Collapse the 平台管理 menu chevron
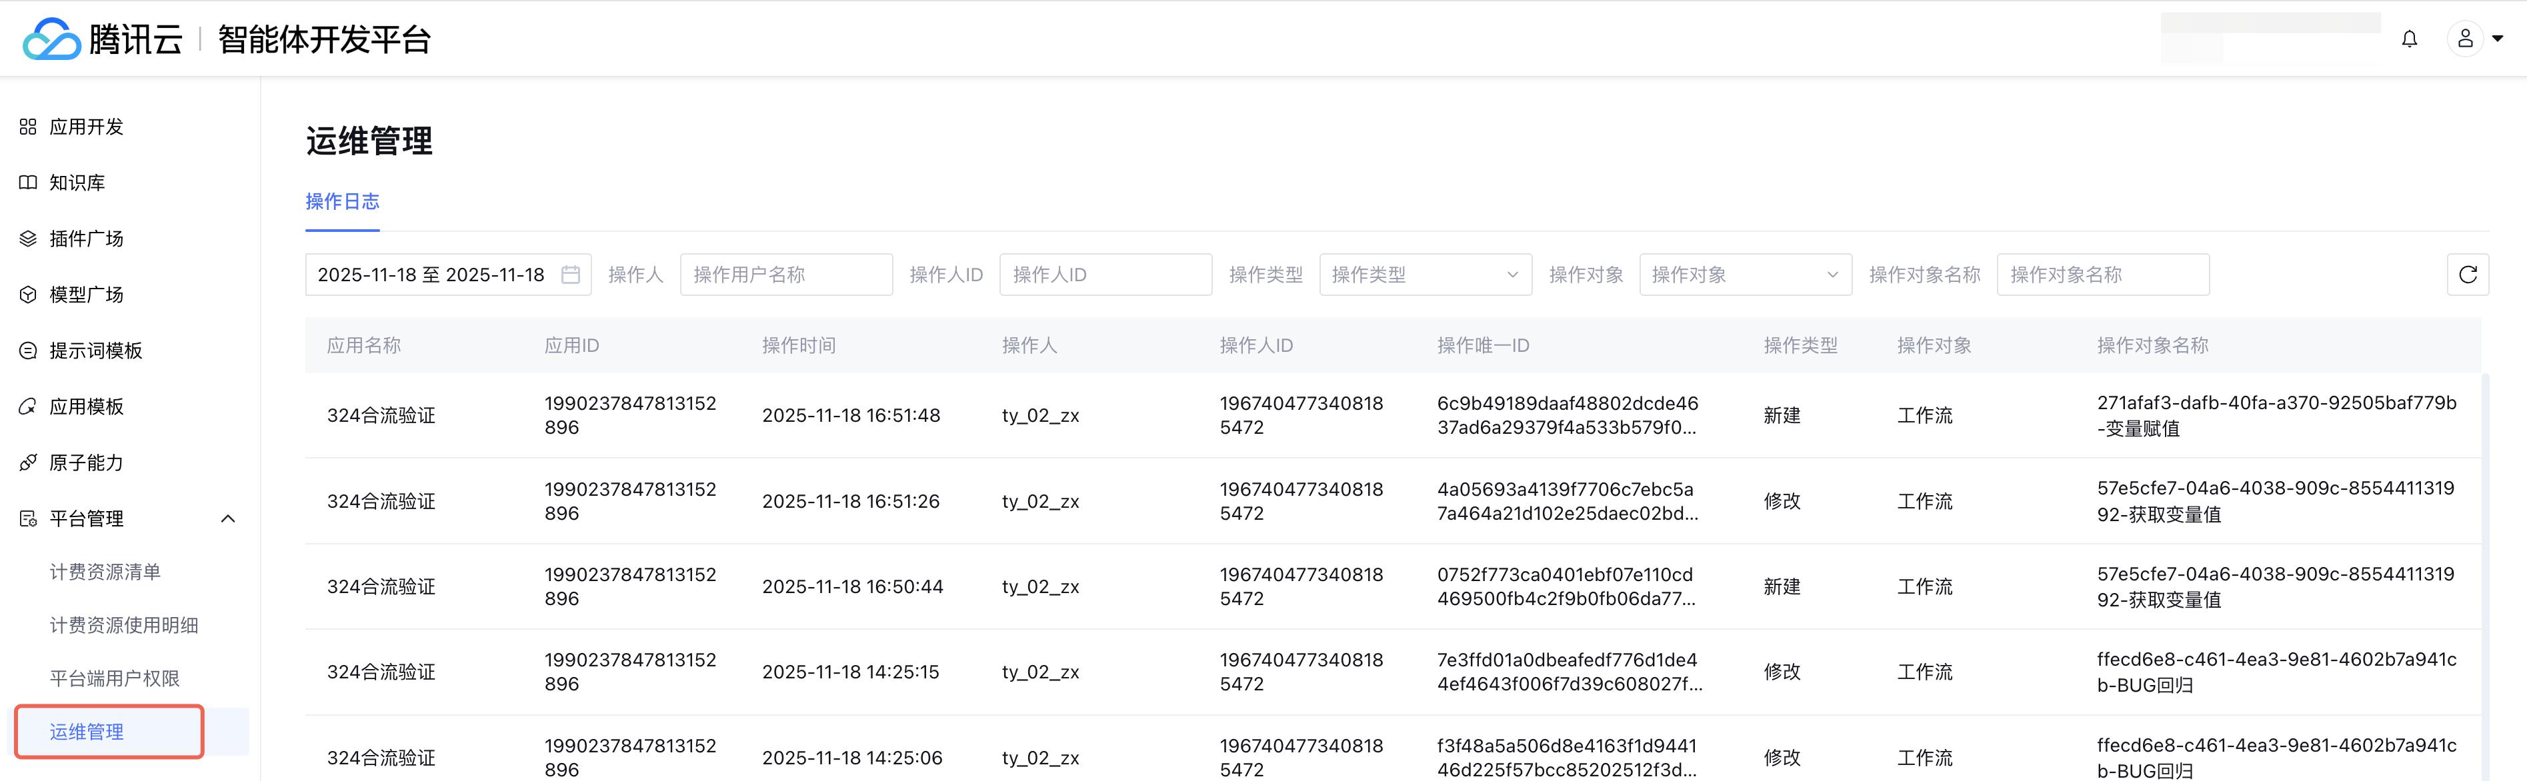 coord(227,518)
